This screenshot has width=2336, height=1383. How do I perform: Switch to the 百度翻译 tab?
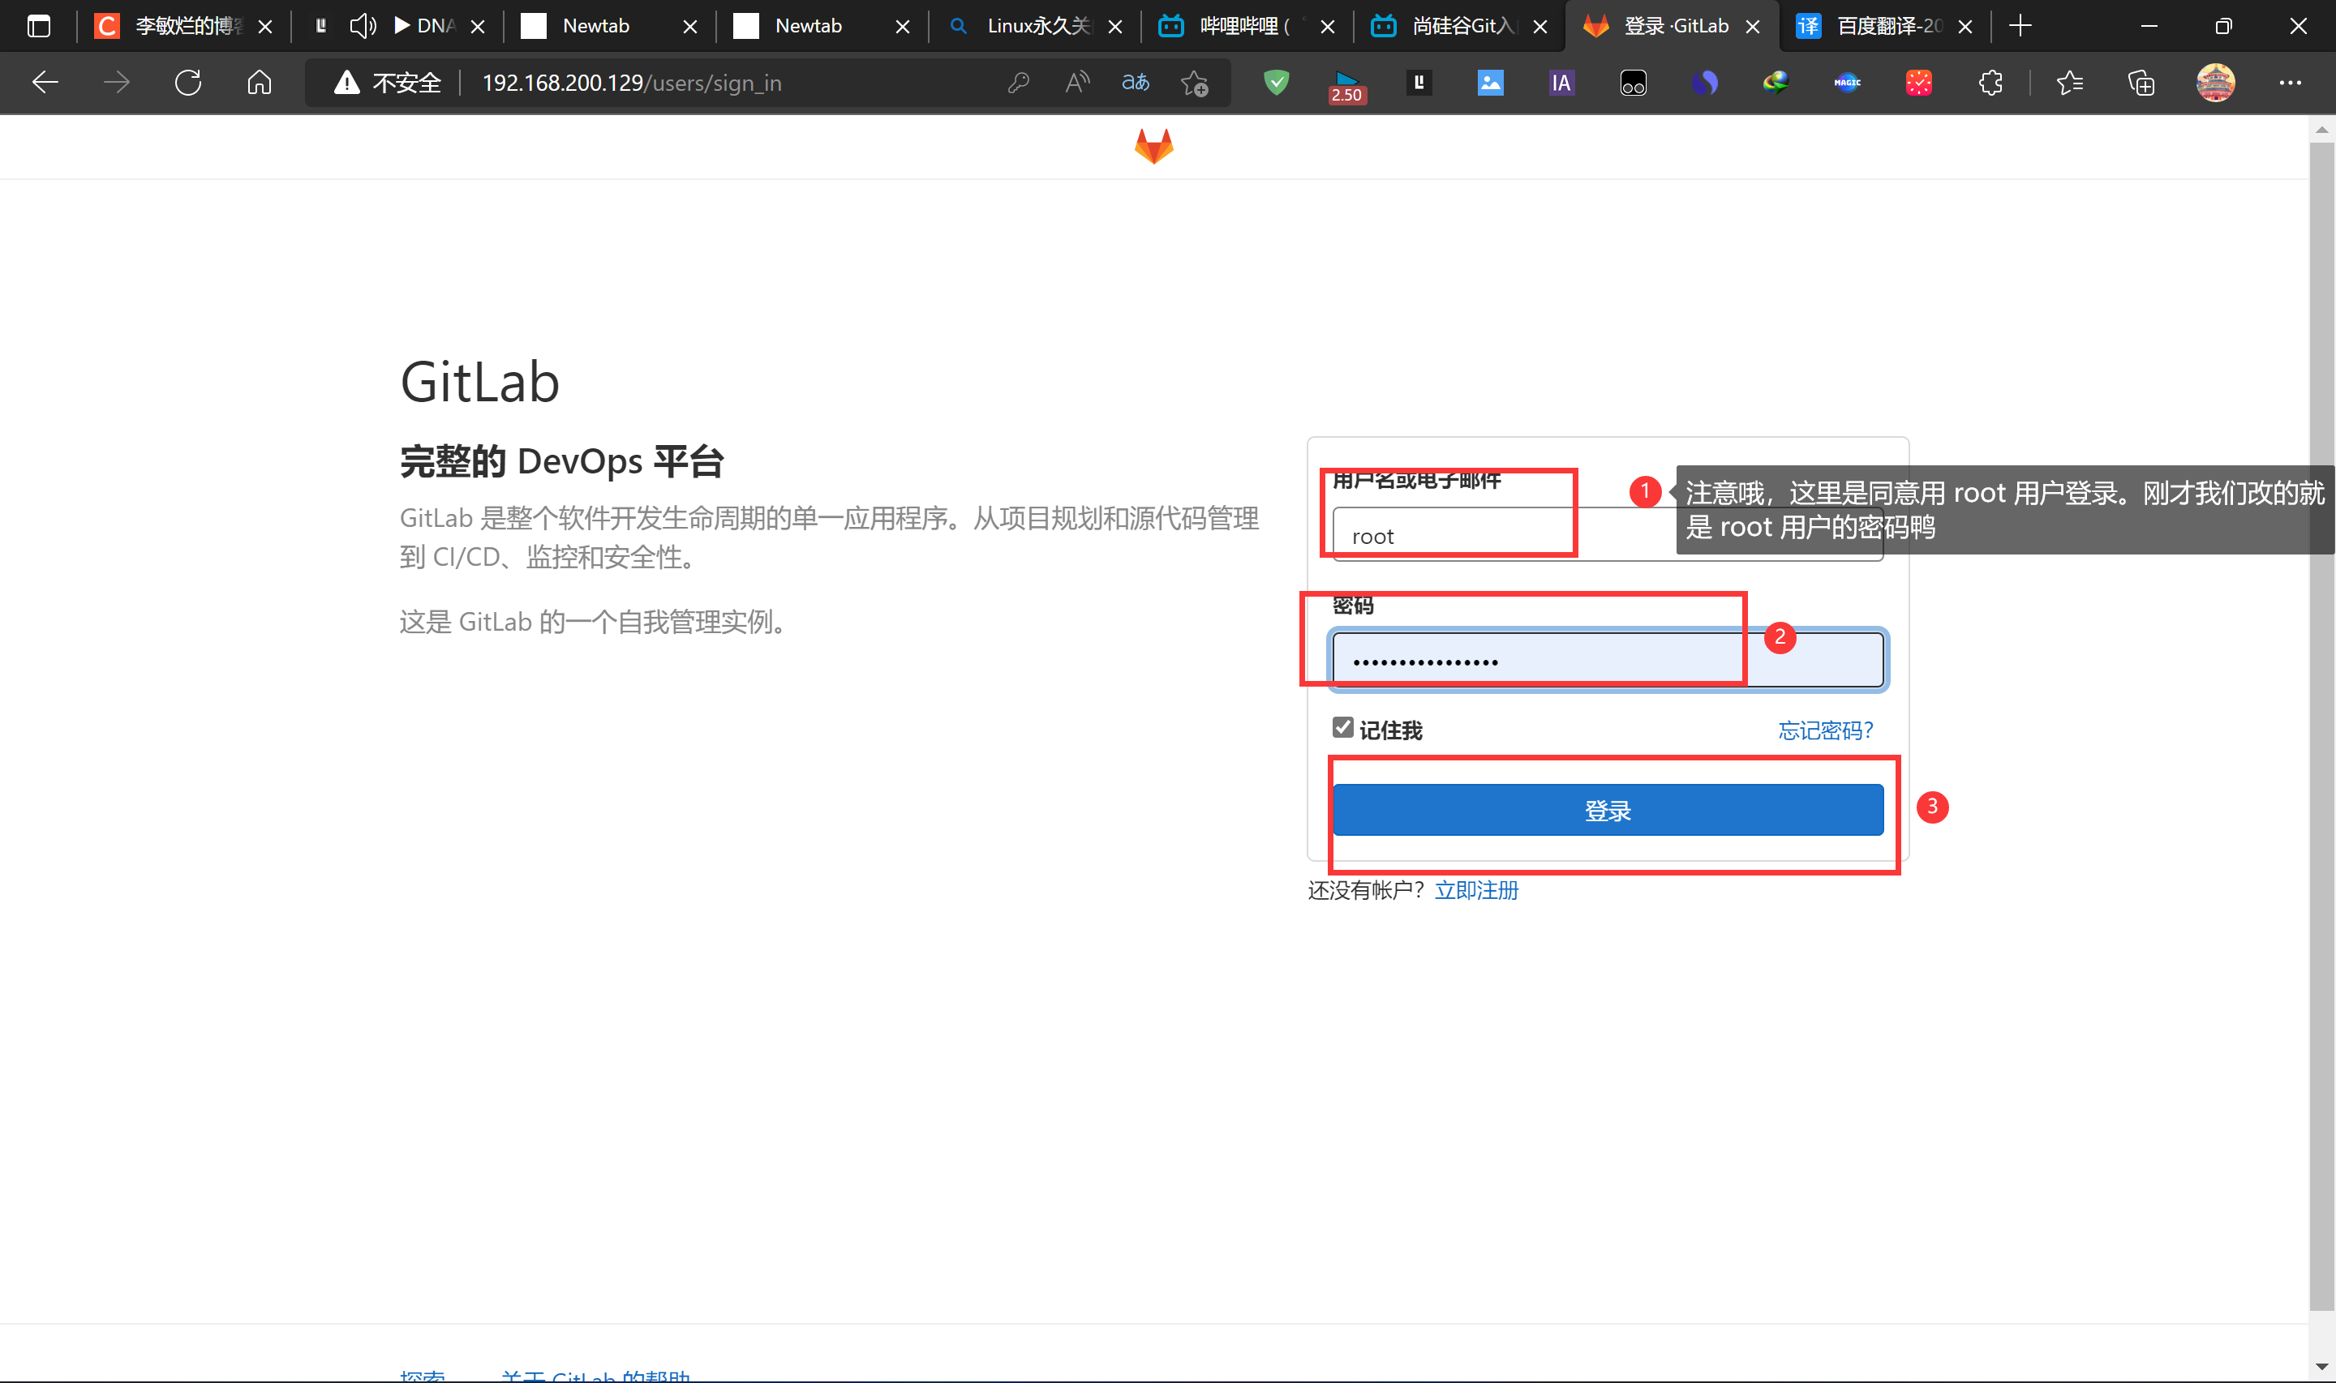1885,26
